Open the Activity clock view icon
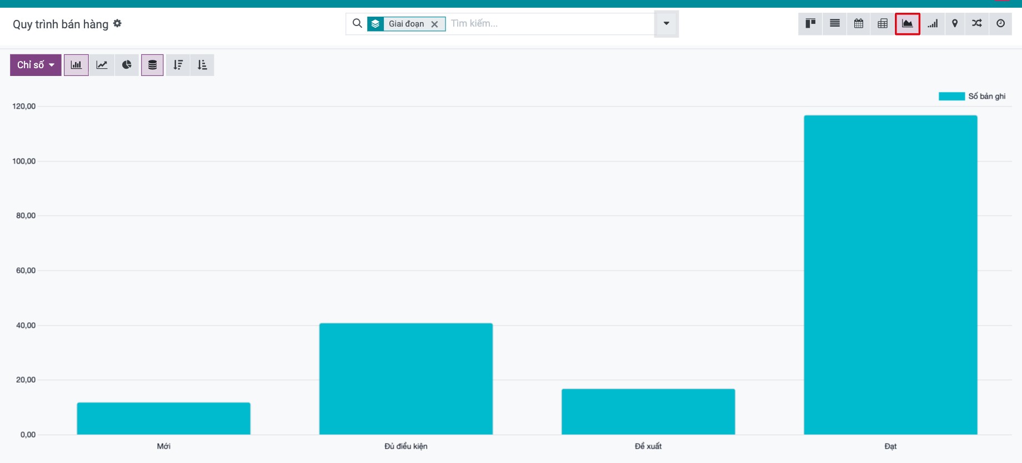This screenshot has height=463, width=1022. (1000, 24)
